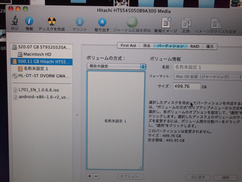Click the Mount (マウント) toolbar icon
Screen dimensions: 242x182
click(x=79, y=22)
